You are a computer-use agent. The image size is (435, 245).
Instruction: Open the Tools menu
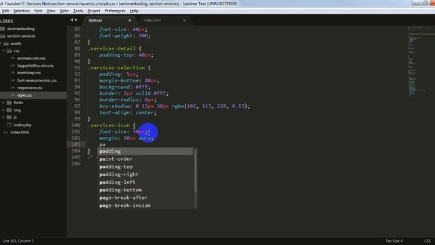78,11
